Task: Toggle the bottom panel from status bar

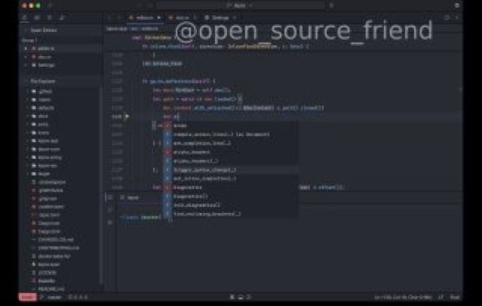Action: (241, 297)
